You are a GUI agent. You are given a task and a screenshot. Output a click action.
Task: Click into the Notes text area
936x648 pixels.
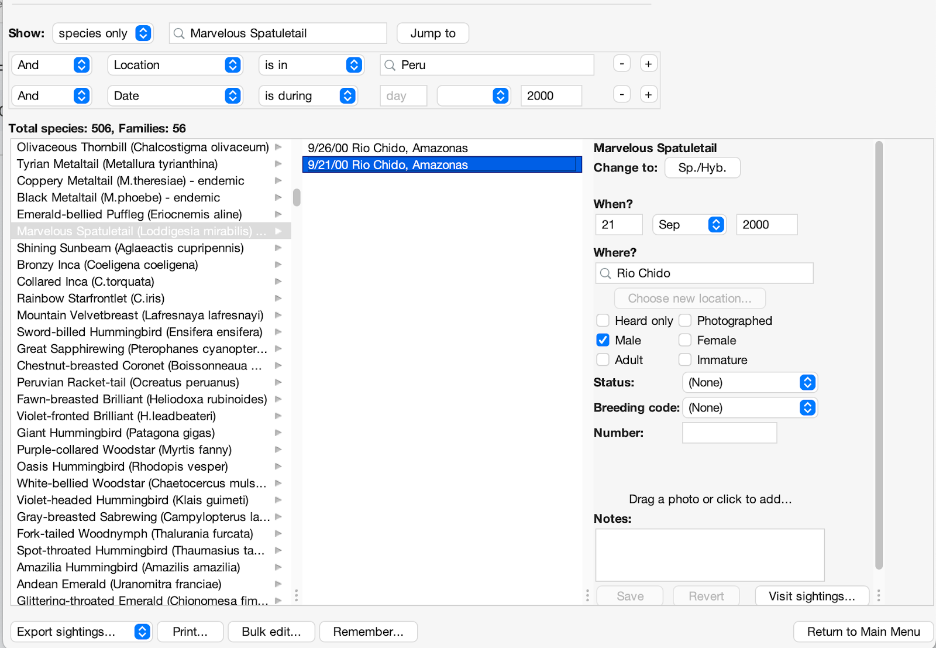709,554
